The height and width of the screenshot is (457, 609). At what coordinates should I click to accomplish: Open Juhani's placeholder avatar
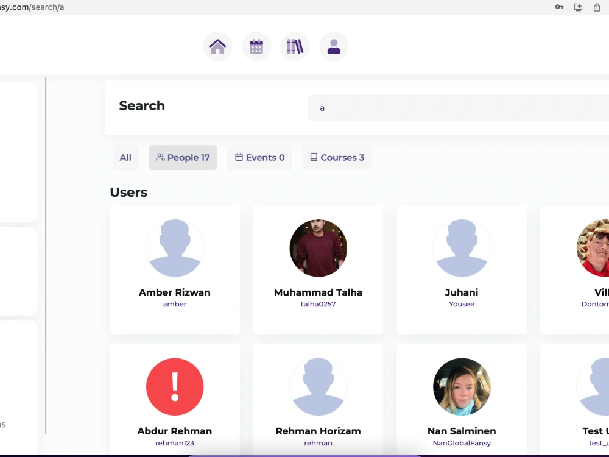coord(462,248)
